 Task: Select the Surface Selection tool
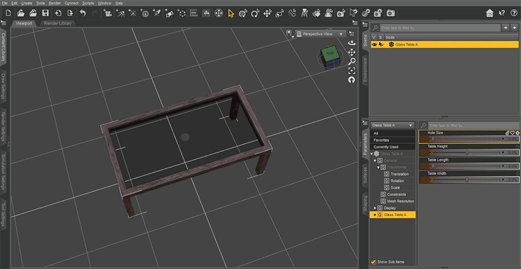pyautogui.click(x=317, y=13)
